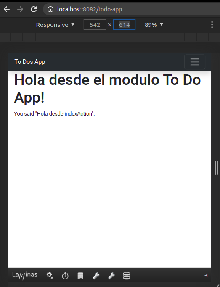Open the device toolbar three-dot menu
The width and height of the screenshot is (220, 287).
coord(212,25)
